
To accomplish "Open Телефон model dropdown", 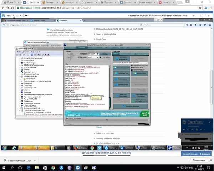I will pos(98,54).
